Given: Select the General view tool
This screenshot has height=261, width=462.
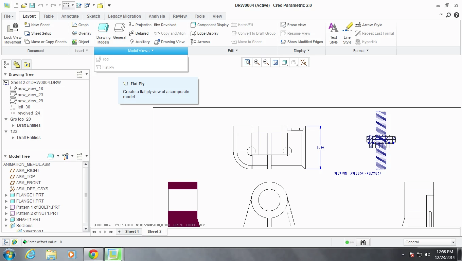Looking at the screenshot, I should (120, 28).
